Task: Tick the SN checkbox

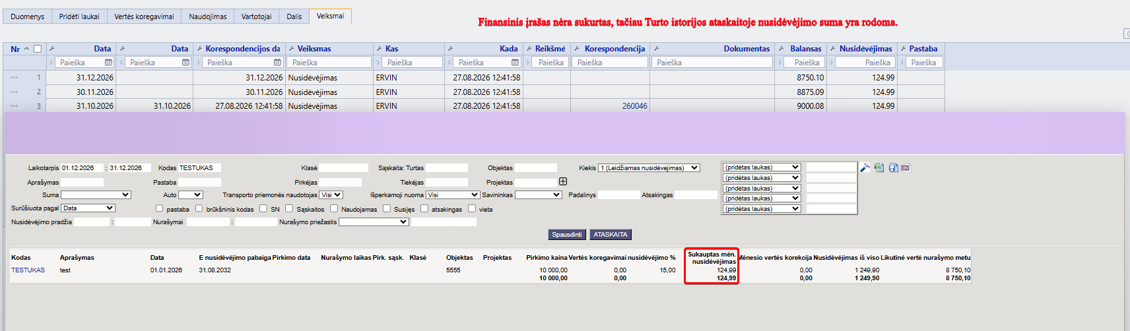Action: coord(263,208)
